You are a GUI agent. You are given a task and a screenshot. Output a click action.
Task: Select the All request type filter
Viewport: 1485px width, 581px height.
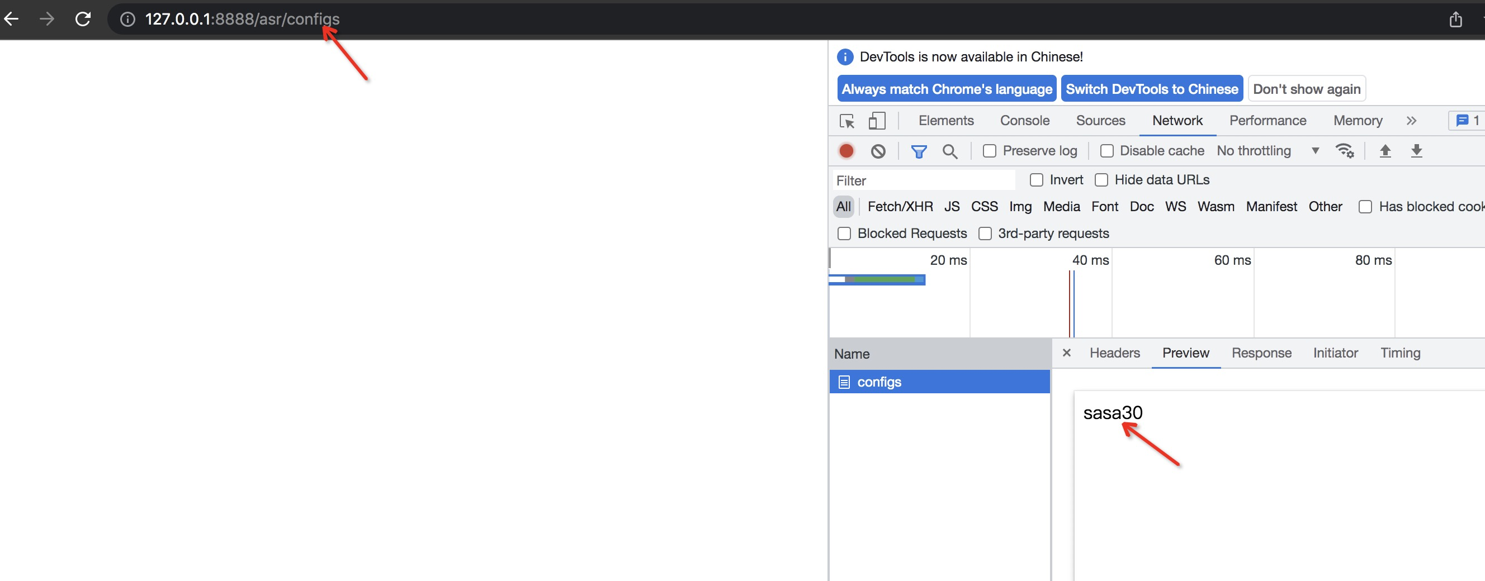click(843, 207)
